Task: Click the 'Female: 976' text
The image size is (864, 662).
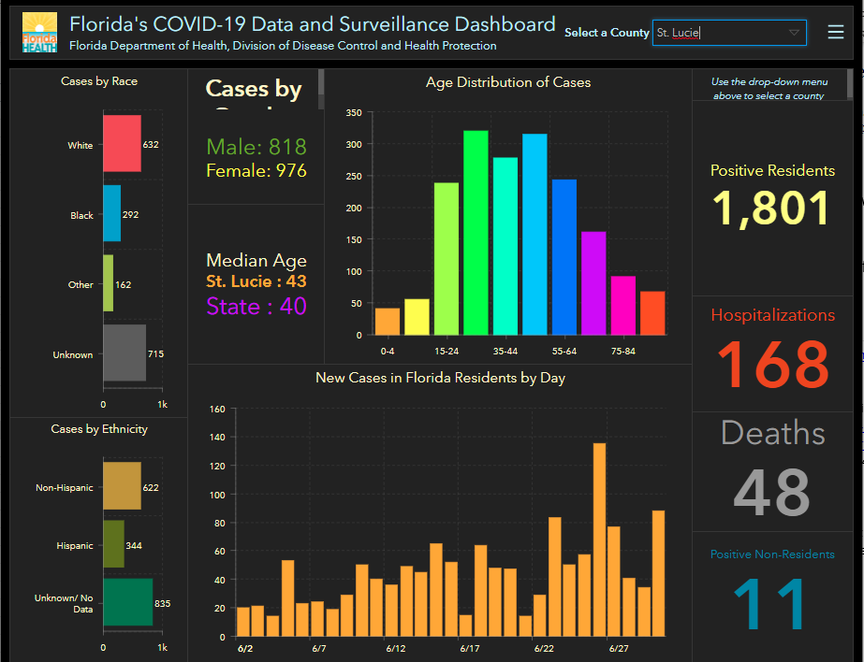Action: [x=256, y=170]
